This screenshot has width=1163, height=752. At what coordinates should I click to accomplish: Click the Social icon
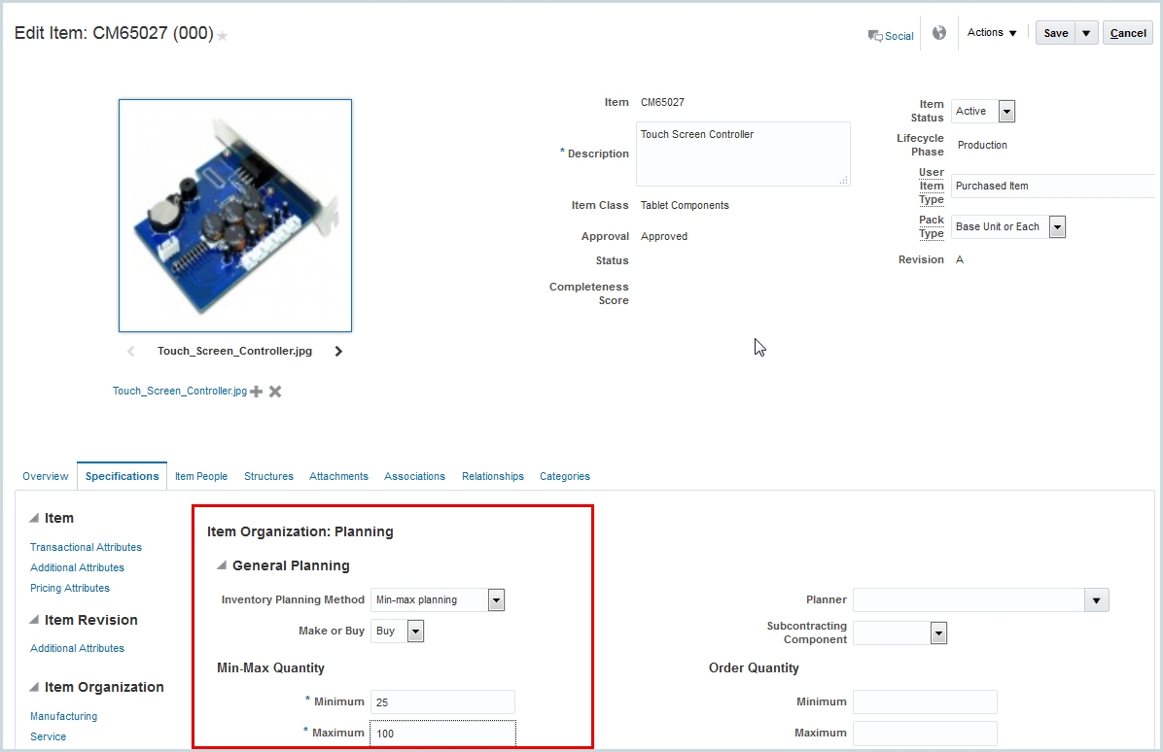(x=890, y=35)
